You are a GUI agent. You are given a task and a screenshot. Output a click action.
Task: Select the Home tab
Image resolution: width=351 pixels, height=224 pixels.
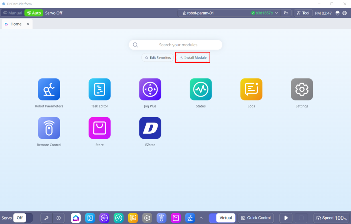point(15,24)
